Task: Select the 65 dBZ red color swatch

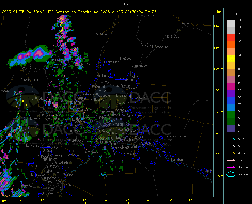Action: coord(231,38)
